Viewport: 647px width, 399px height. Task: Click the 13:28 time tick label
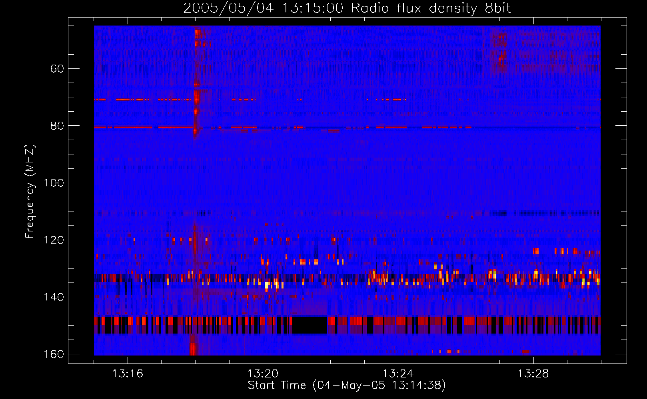[x=533, y=374]
